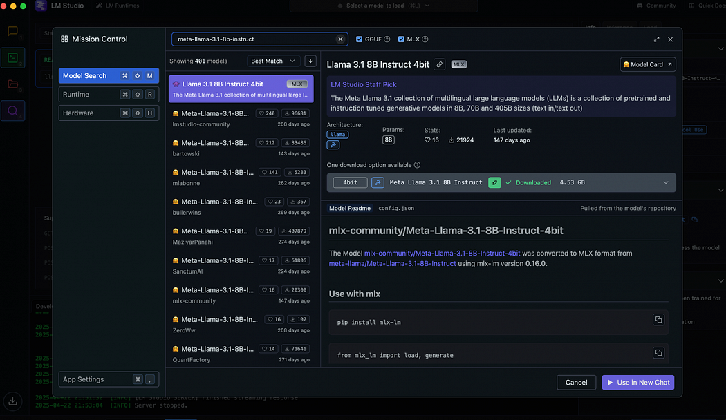Screen dimensions: 726x420
Task: Select the Runtime section
Action: 109,95
